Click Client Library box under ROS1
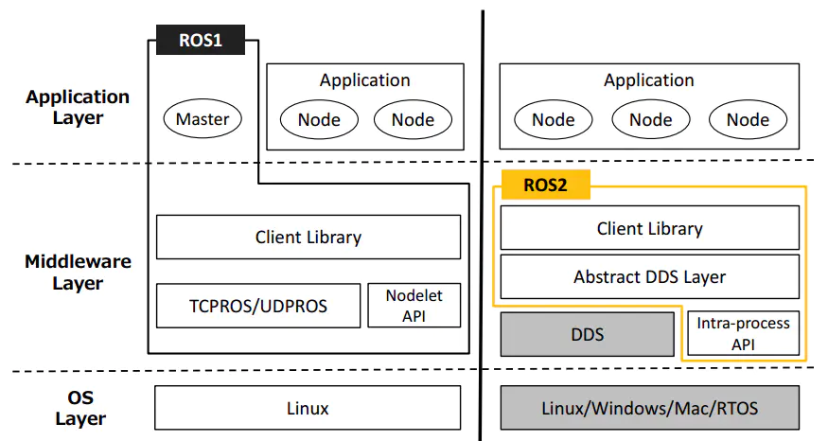 pyautogui.click(x=308, y=237)
